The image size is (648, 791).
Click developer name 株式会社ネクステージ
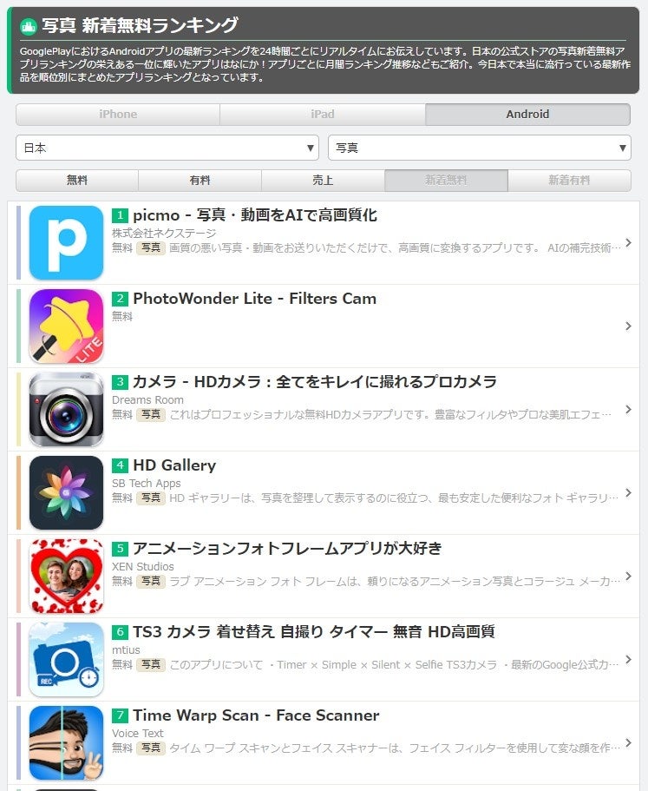coord(164,233)
